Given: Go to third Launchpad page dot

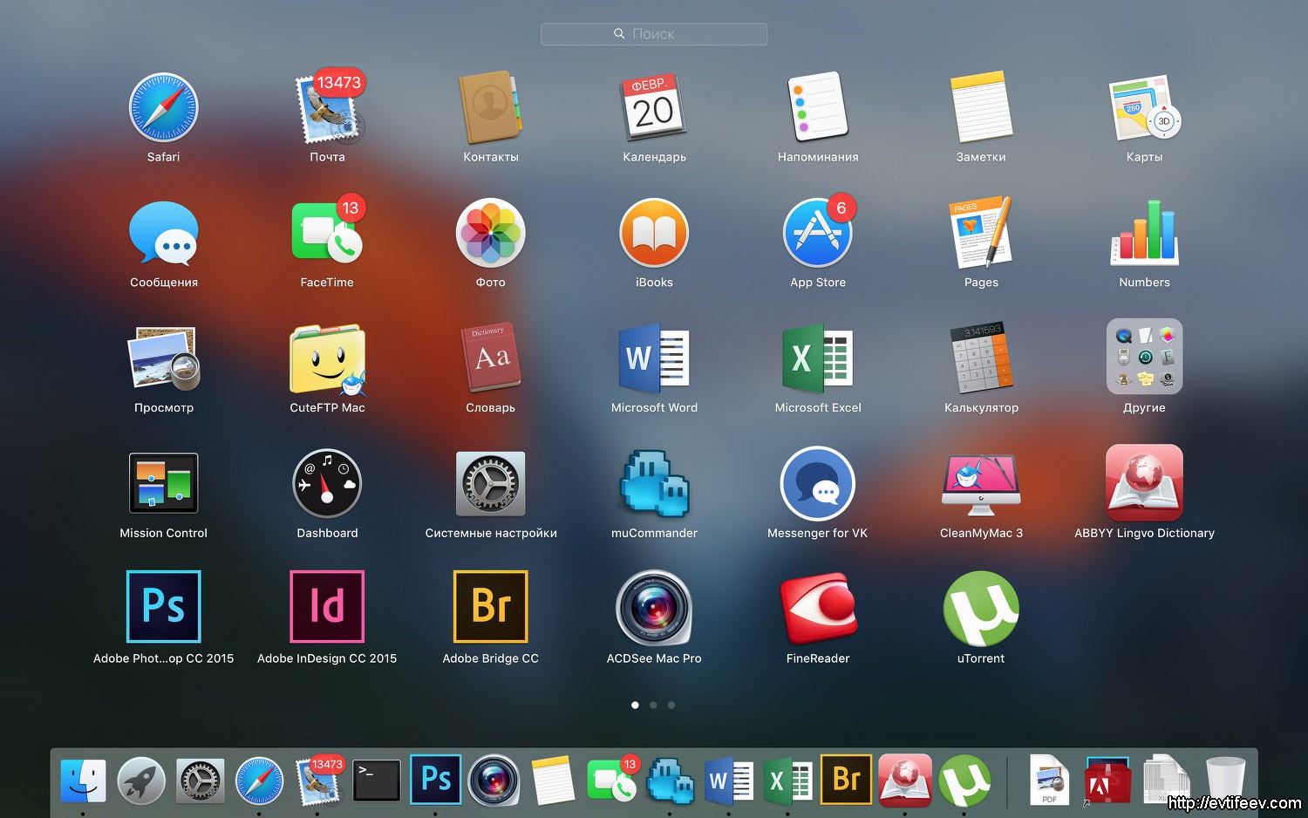Looking at the screenshot, I should point(671,705).
